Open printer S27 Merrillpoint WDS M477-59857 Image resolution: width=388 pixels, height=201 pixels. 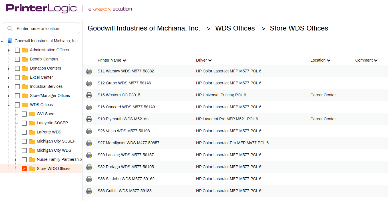pyautogui.click(x=128, y=143)
